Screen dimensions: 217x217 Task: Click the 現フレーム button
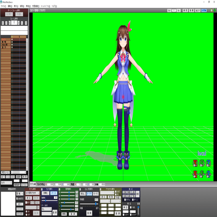pyautogui.click(x=6, y=172)
